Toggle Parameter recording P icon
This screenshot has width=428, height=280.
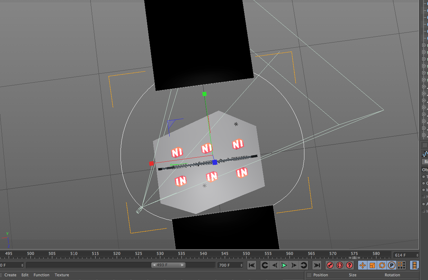392,265
